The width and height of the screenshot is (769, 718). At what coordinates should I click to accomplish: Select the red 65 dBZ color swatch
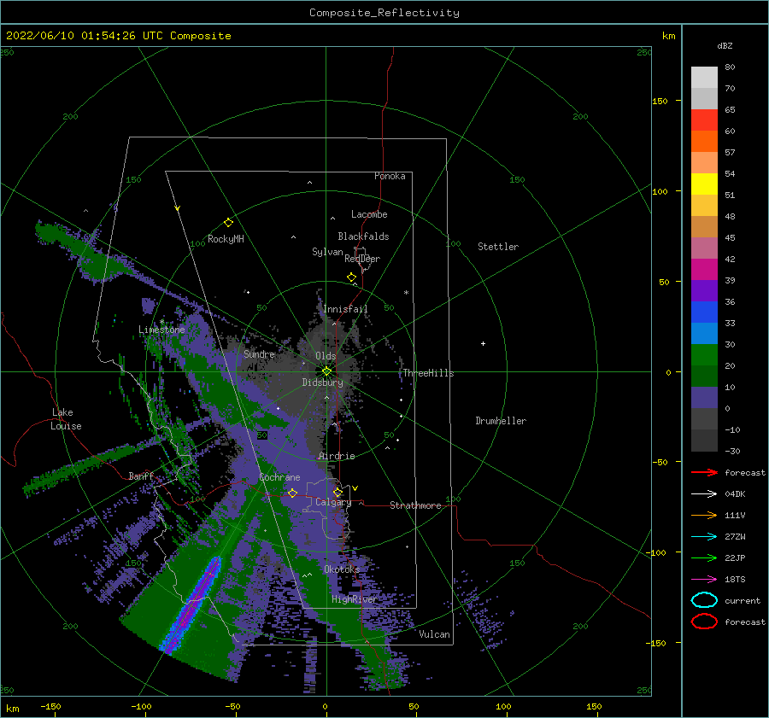704,120
